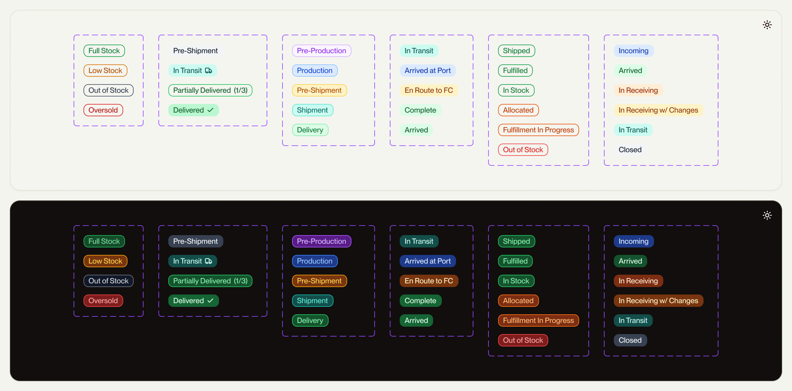Select the light Pre-Production badge

tap(322, 51)
